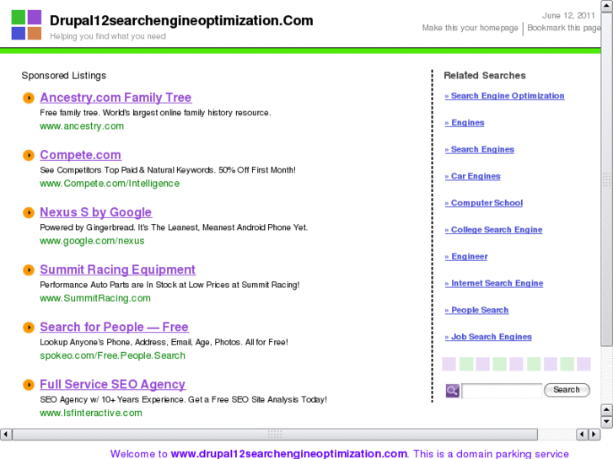Screen dimensions: 613x459
Task: Select Computer School related search
Action: (484, 203)
